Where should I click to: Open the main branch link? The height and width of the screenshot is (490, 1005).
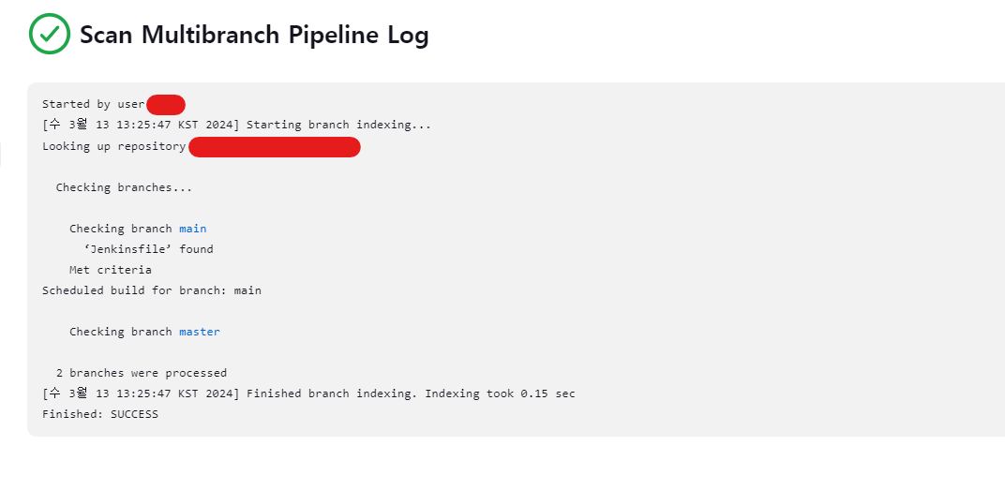(x=193, y=229)
